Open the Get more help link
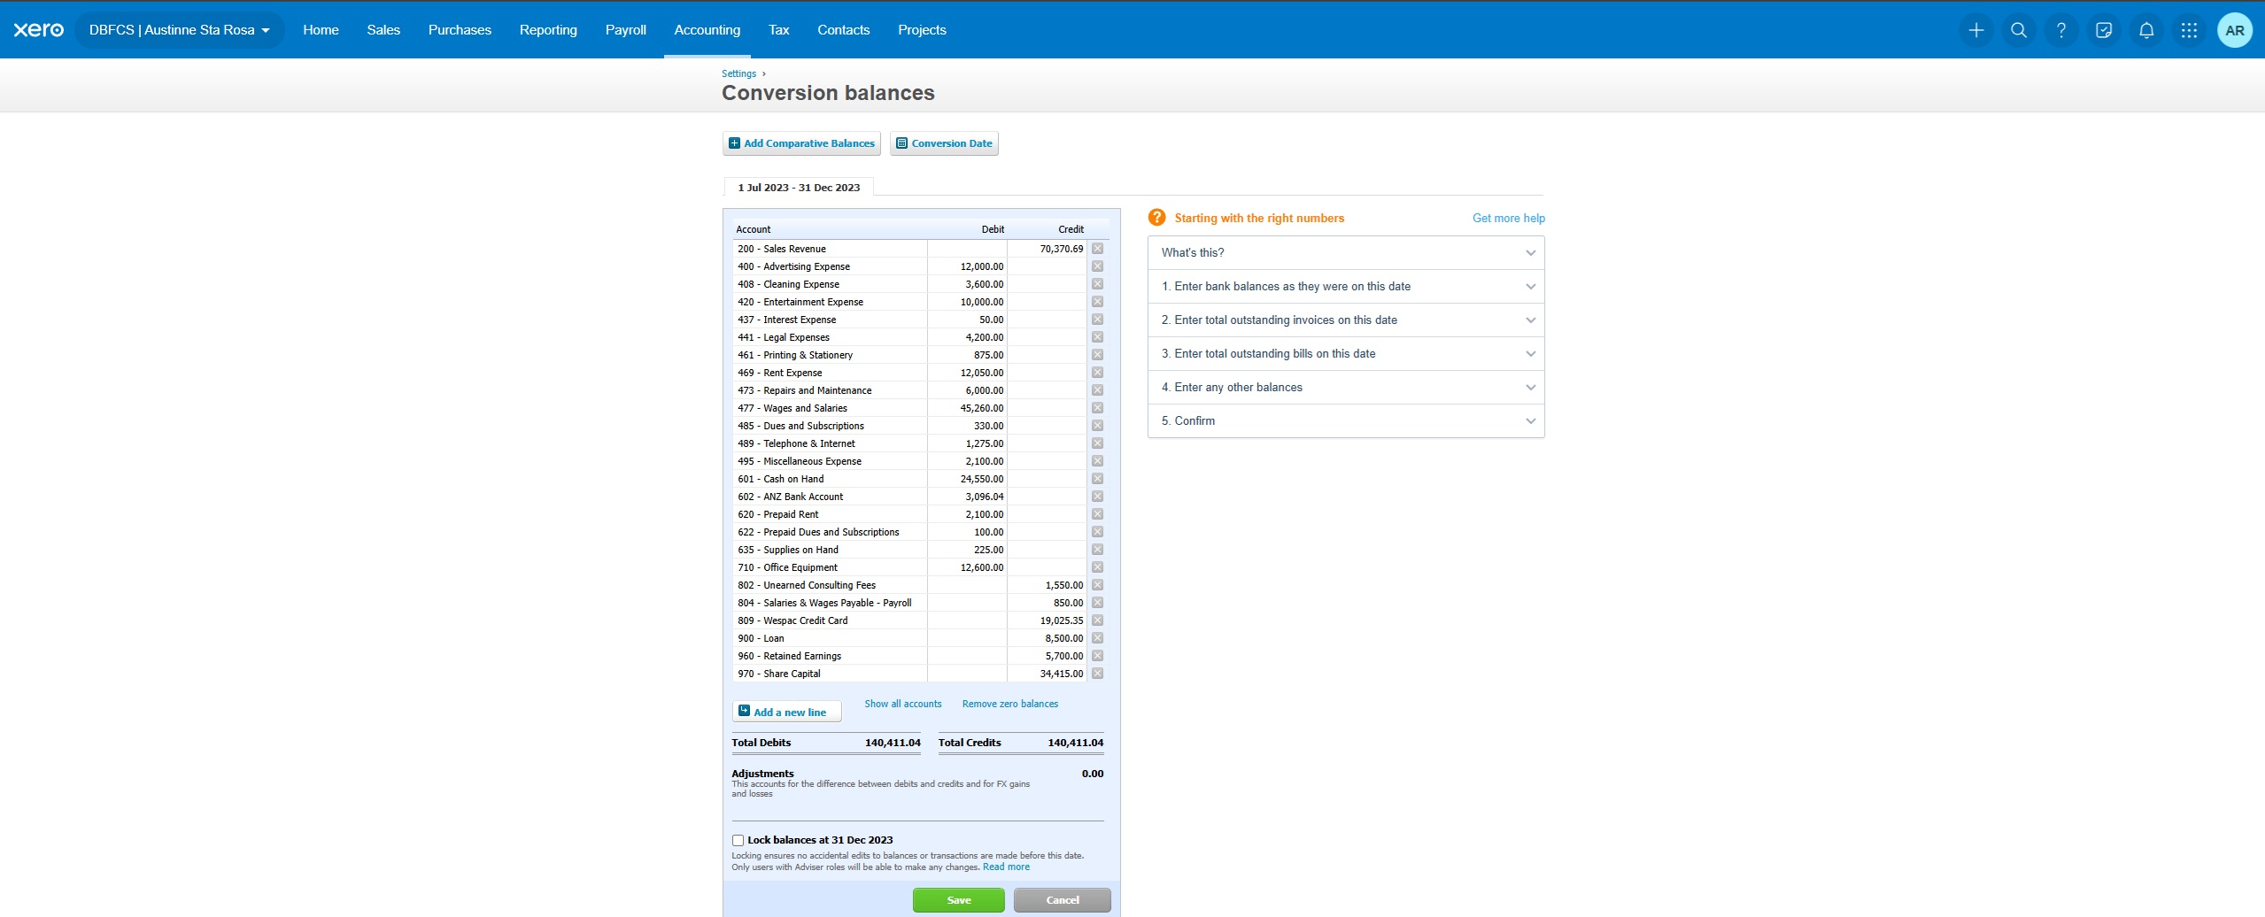This screenshot has width=2265, height=917. (1509, 219)
